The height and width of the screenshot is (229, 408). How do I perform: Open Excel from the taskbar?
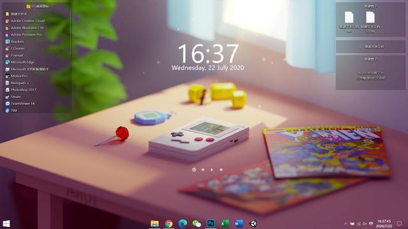point(225,223)
